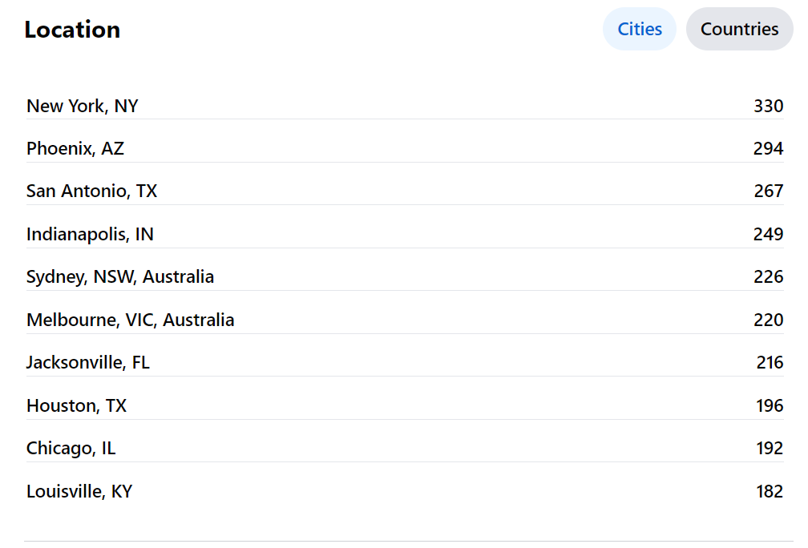Image resolution: width=808 pixels, height=548 pixels.
Task: Select the Phoenix, AZ row
Action: [x=75, y=148]
